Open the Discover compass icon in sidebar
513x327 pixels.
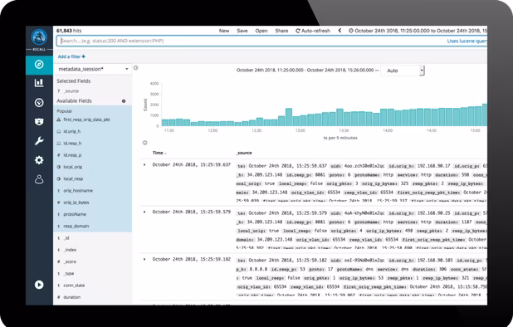[x=39, y=65]
